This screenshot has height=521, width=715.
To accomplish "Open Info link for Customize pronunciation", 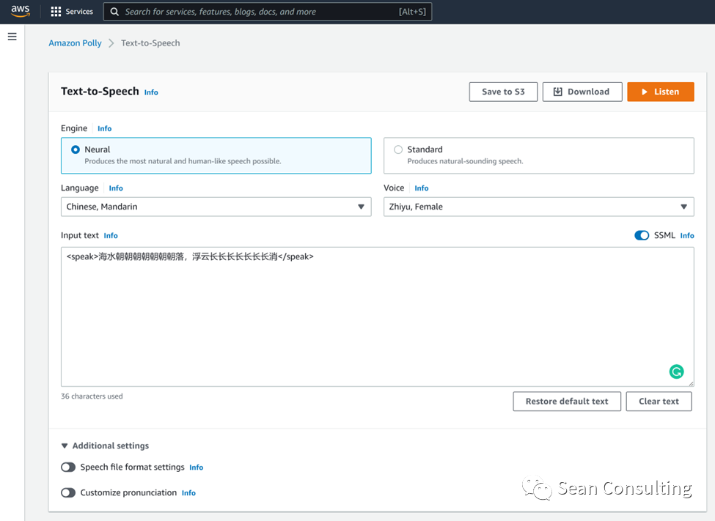I will coord(188,493).
